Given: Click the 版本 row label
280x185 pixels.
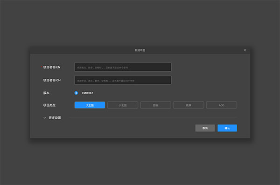Looking at the screenshot, I should coord(46,93).
